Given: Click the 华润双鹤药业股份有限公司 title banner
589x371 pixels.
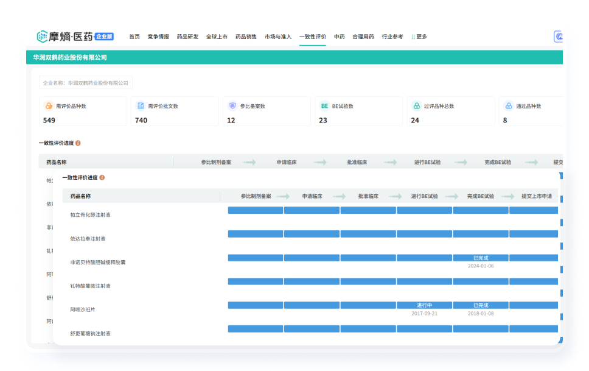Looking at the screenshot, I should coord(294,57).
